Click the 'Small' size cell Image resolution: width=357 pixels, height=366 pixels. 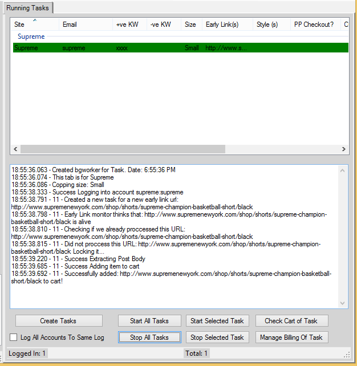192,48
